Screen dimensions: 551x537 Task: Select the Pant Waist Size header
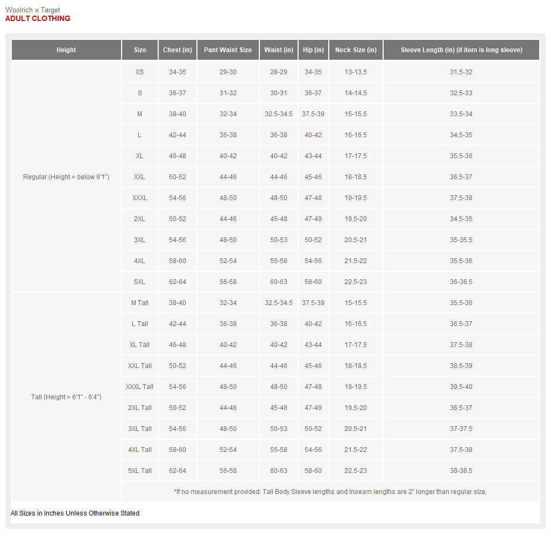228,50
